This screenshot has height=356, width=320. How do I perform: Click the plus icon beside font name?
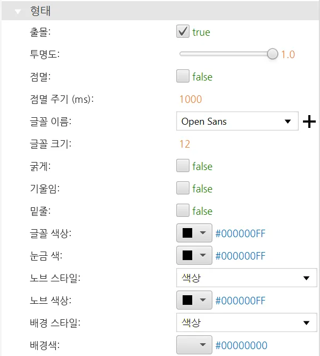(x=309, y=122)
